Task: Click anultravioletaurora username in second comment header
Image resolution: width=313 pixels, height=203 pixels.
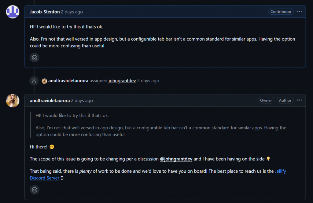Action: click(x=50, y=101)
